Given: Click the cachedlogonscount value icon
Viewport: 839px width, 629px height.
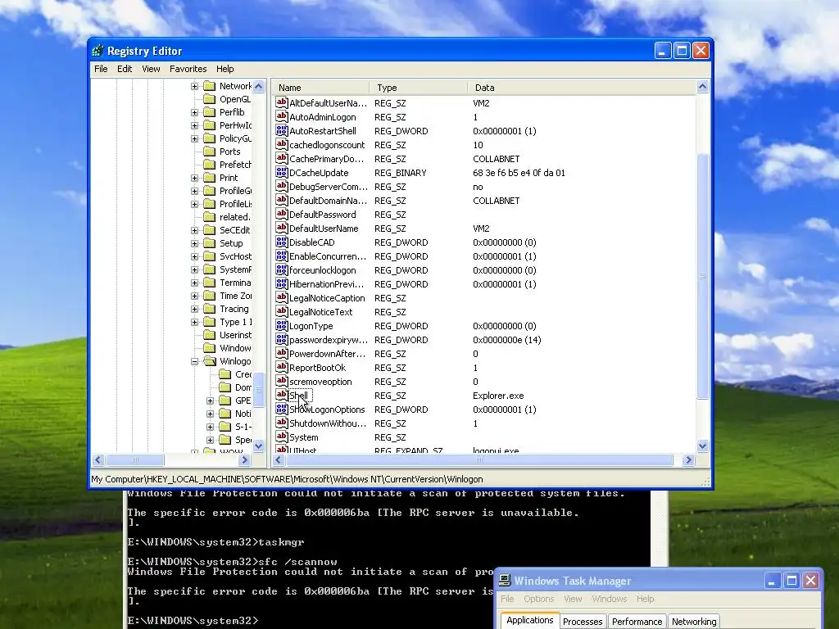Looking at the screenshot, I should (x=282, y=144).
